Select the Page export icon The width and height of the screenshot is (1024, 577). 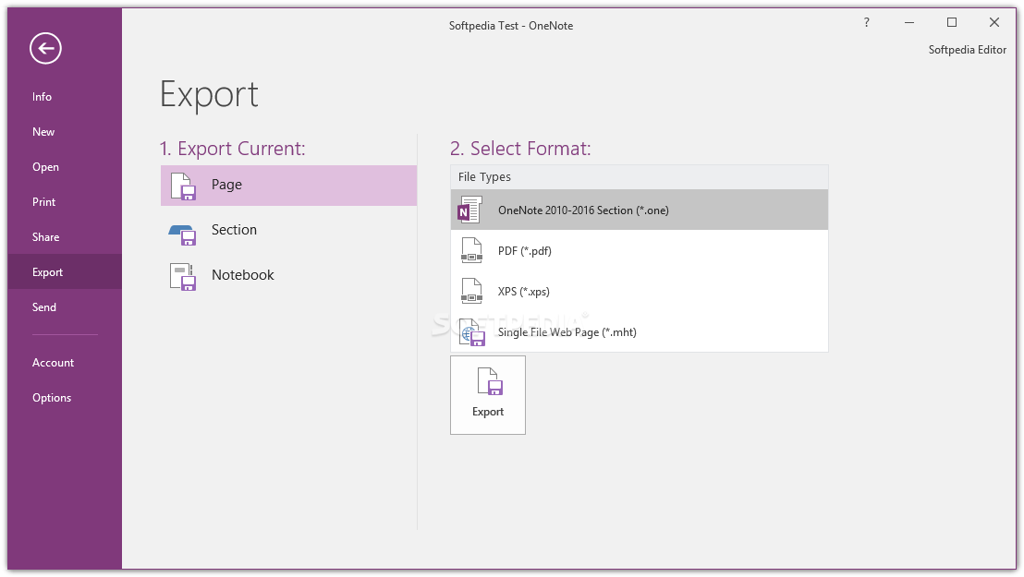[184, 186]
